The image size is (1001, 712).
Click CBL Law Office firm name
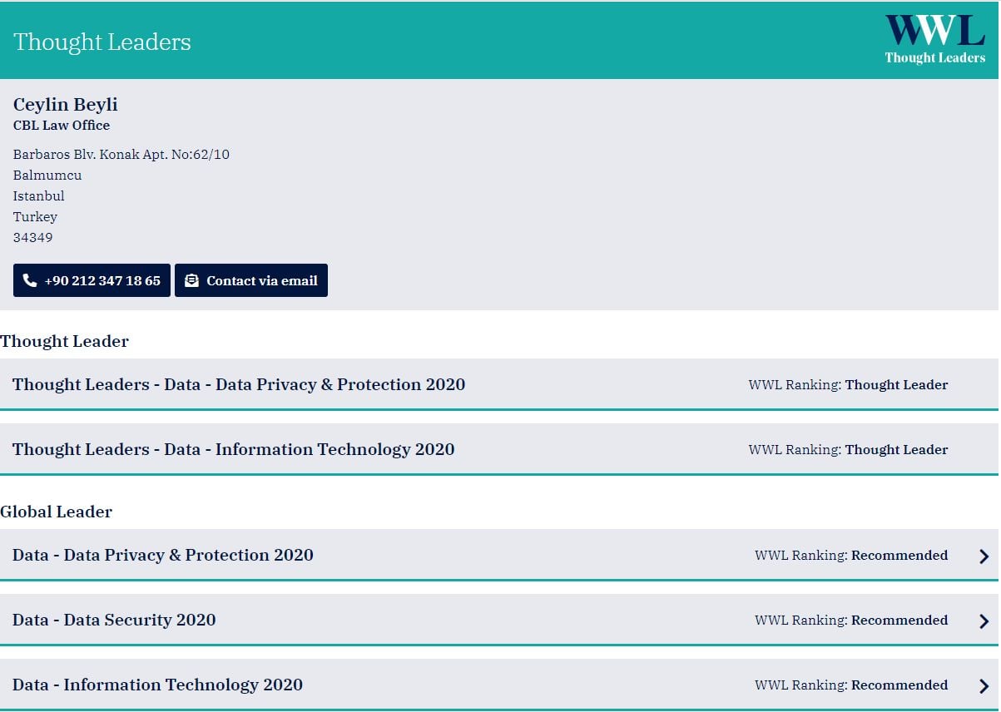pyautogui.click(x=62, y=126)
